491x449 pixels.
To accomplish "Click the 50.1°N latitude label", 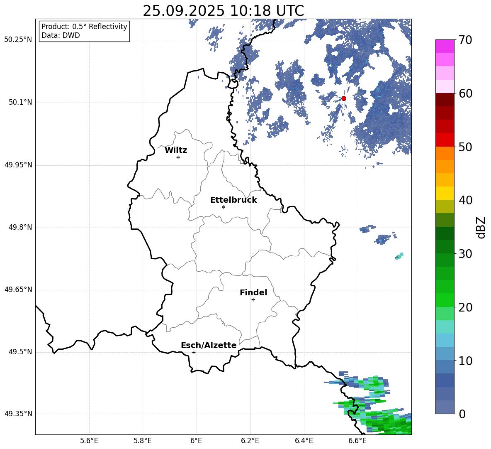I will (20, 103).
